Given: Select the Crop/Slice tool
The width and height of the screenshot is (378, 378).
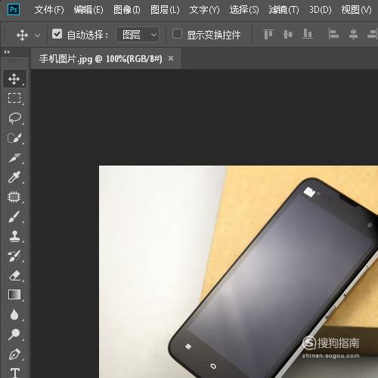Looking at the screenshot, I should (14, 157).
